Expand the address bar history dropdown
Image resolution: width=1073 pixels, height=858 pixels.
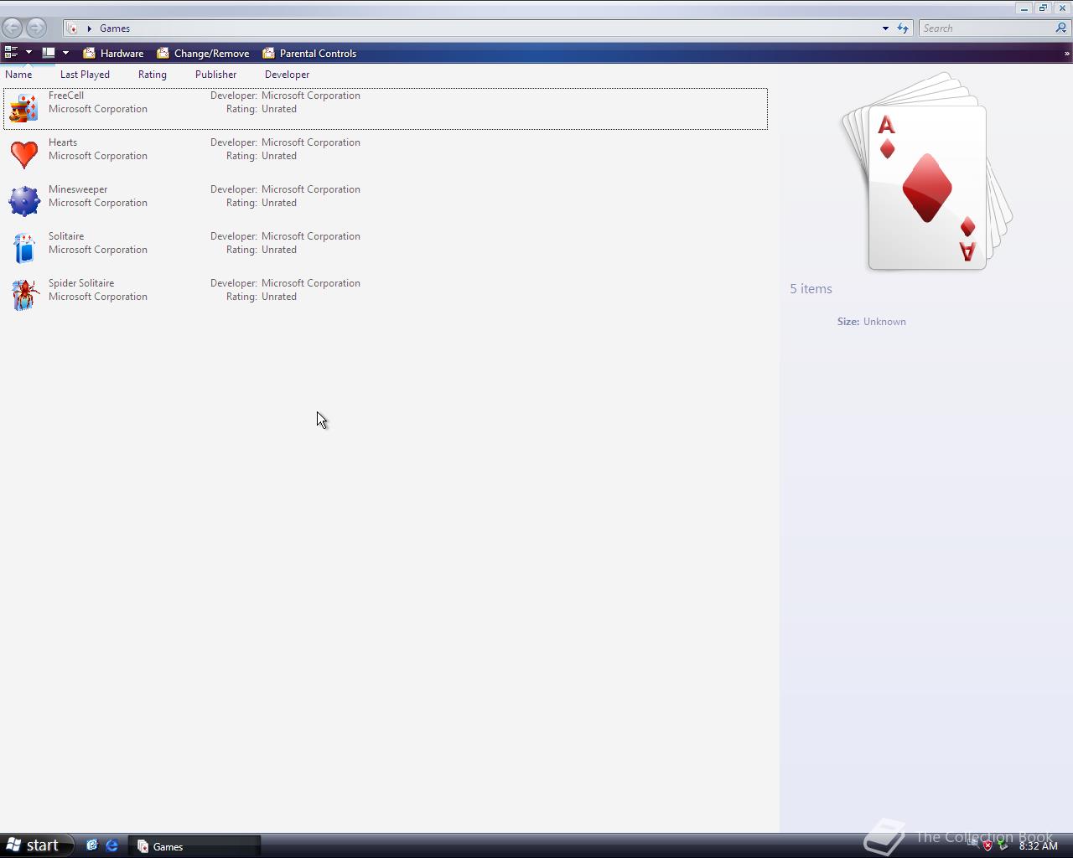pos(885,28)
